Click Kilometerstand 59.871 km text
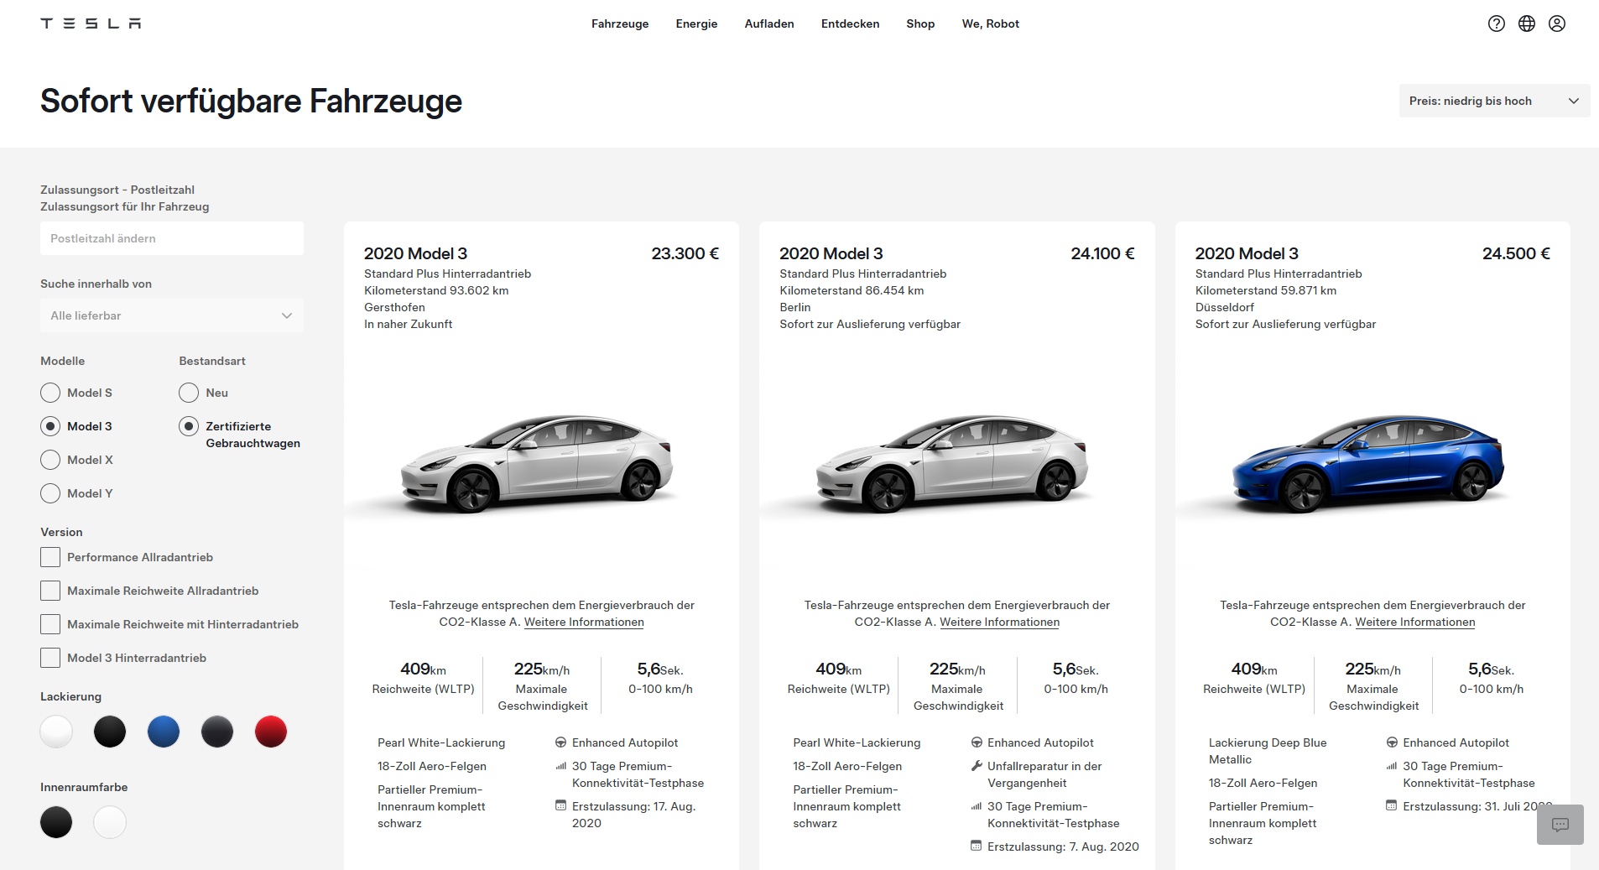This screenshot has width=1599, height=870. tap(1266, 290)
